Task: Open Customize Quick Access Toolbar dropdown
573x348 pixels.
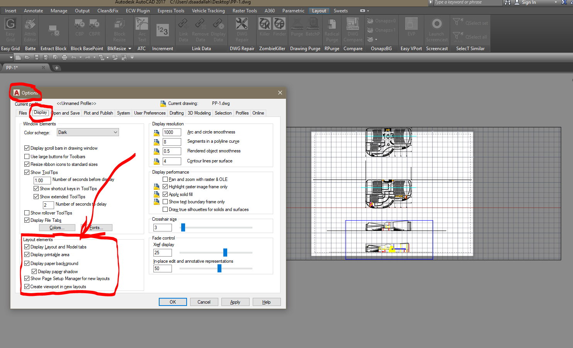Action: pos(132,57)
